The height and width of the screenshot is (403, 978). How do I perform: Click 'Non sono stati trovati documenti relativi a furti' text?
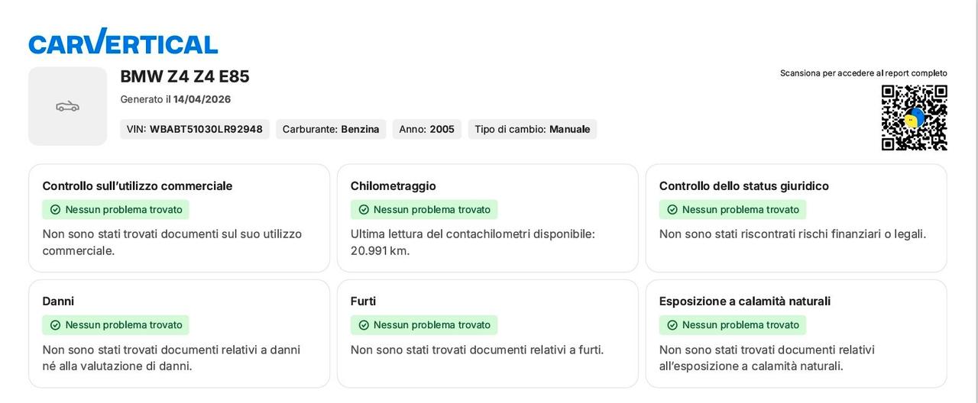tap(477, 350)
